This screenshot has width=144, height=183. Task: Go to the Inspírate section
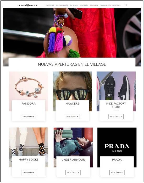[84, 5]
